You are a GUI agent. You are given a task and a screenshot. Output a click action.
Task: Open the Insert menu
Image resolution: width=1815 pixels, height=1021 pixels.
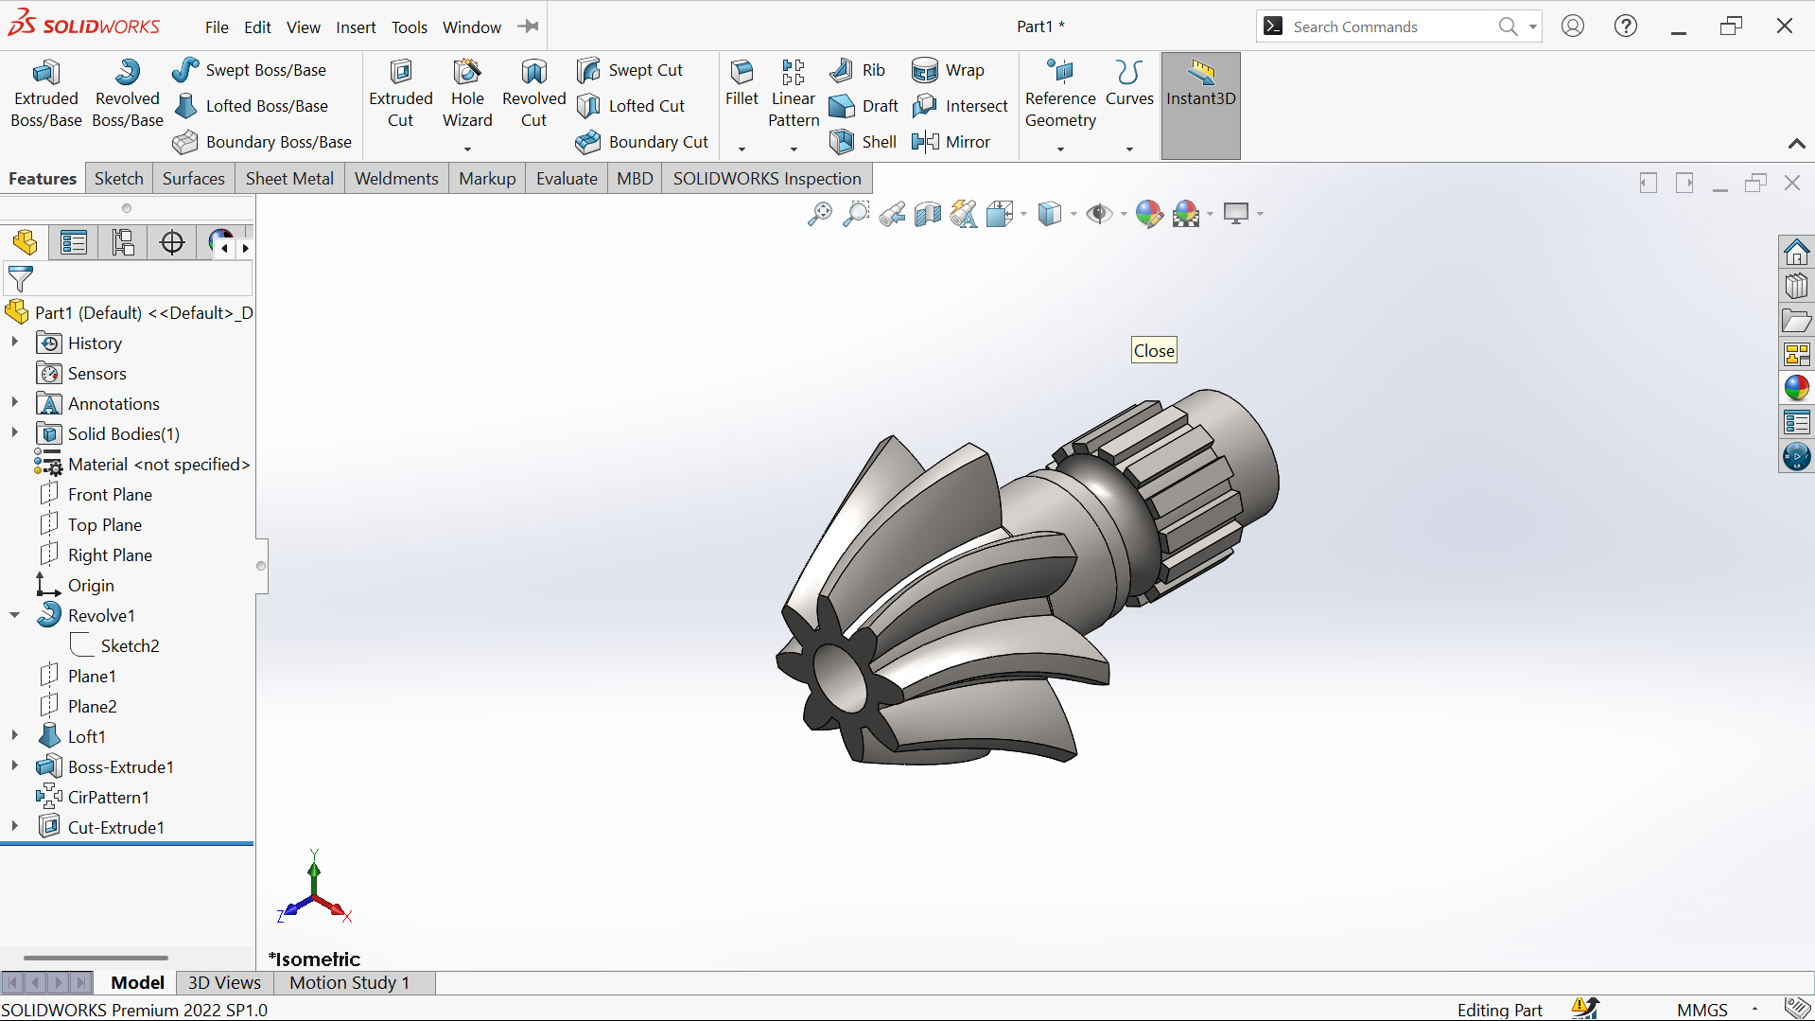click(356, 27)
